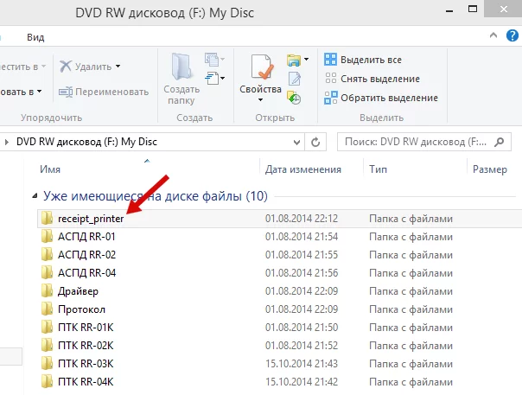Expand the breadcrumb arrow before DVD RW дисковод

click(x=6, y=143)
